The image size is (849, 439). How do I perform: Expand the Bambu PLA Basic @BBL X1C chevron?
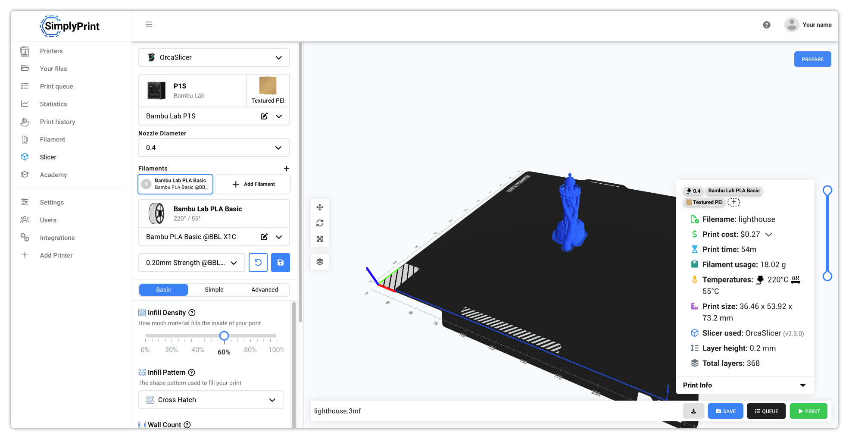click(279, 237)
